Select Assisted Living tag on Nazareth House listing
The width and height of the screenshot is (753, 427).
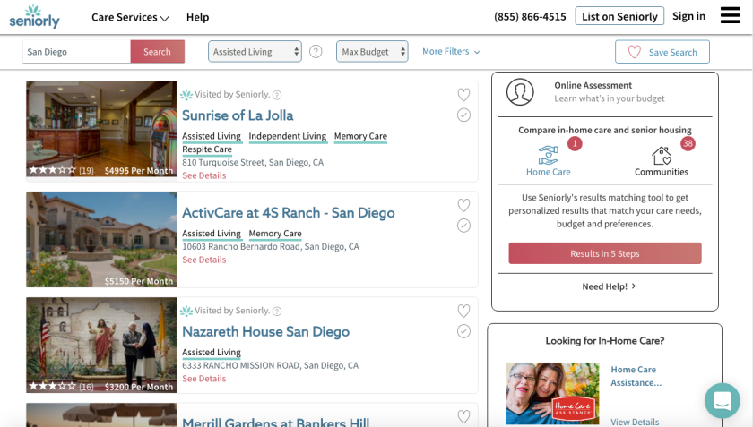(212, 353)
